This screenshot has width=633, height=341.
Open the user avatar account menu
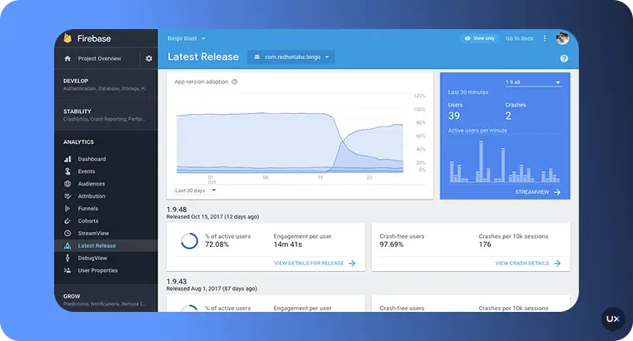562,38
